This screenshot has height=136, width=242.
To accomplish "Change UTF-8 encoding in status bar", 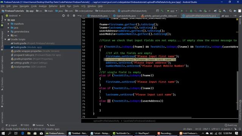I will (x=216, y=129).
